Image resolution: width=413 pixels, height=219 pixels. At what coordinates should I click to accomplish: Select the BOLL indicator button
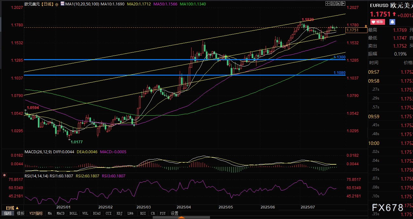pos(73,213)
